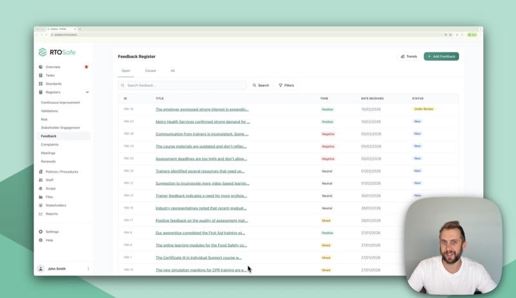Click the red bug icon beside Overview
The width and height of the screenshot is (516, 298).
pyautogui.click(x=86, y=67)
